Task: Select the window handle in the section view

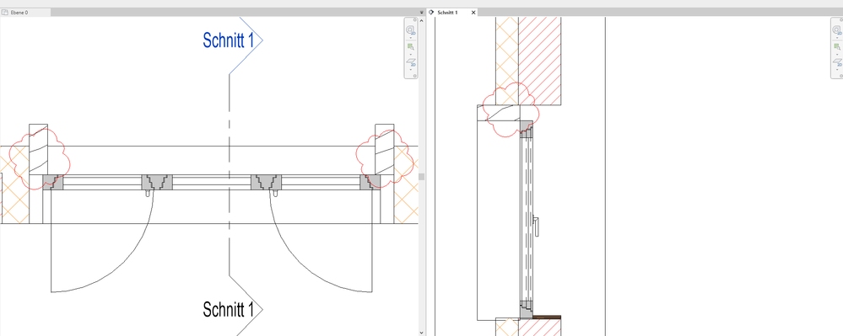Action: (x=537, y=226)
